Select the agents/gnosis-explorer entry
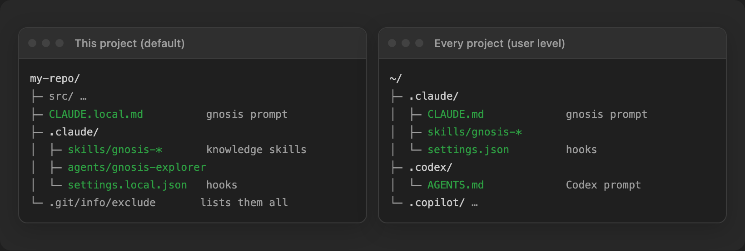Screen dimensions: 745x251 click(137, 167)
